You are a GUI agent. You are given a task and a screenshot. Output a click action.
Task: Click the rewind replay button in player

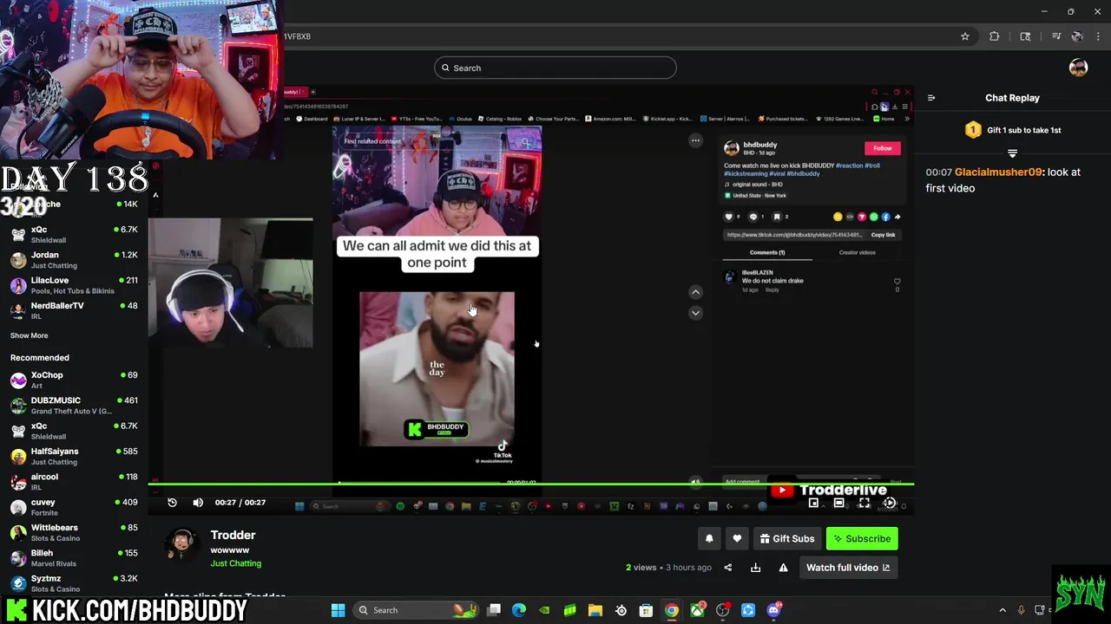(172, 503)
